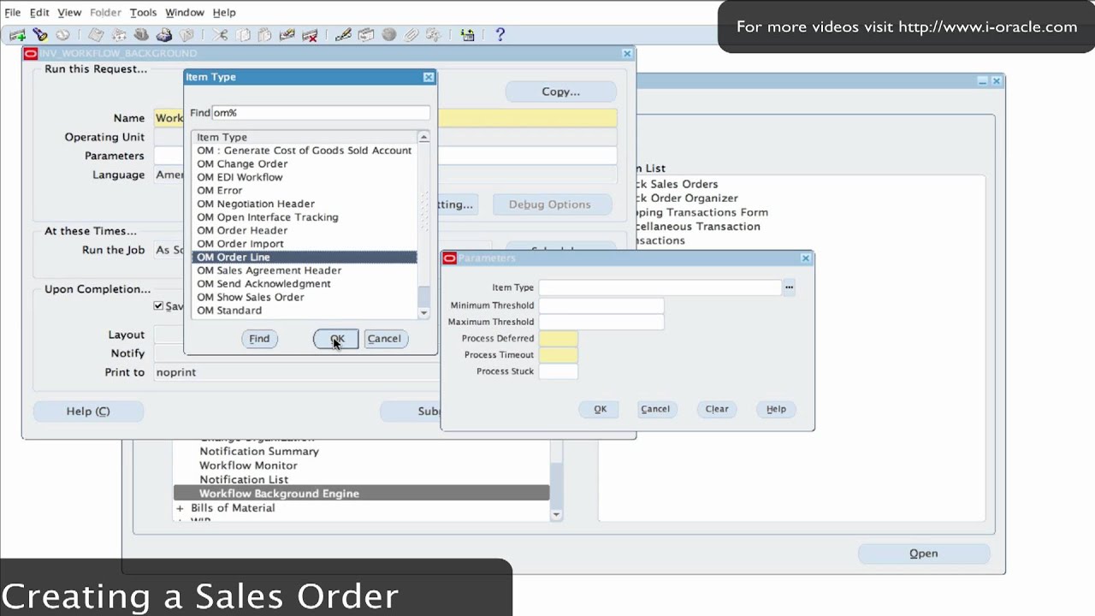Click the Find text field containing om%
Viewport: 1095px width, 616px height.
click(320, 113)
